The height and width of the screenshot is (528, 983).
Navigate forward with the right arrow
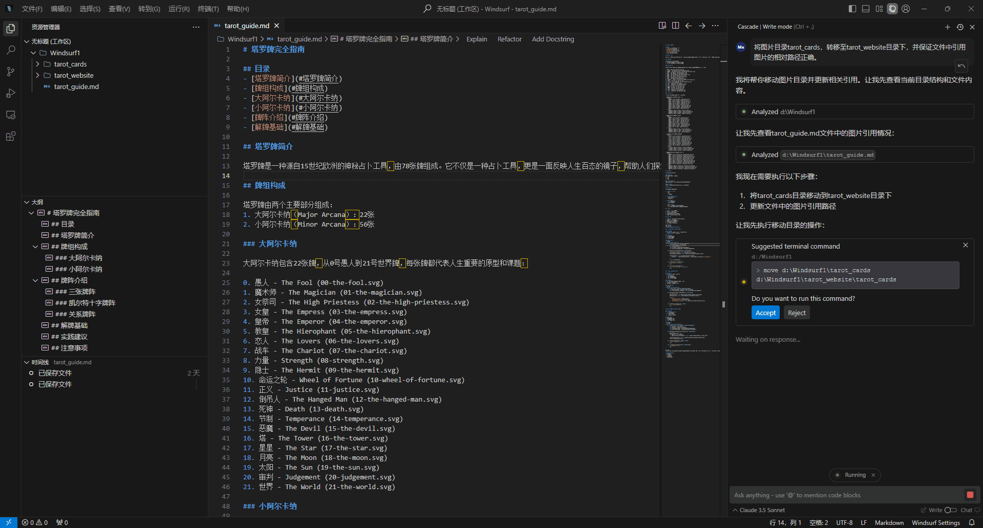coord(702,26)
